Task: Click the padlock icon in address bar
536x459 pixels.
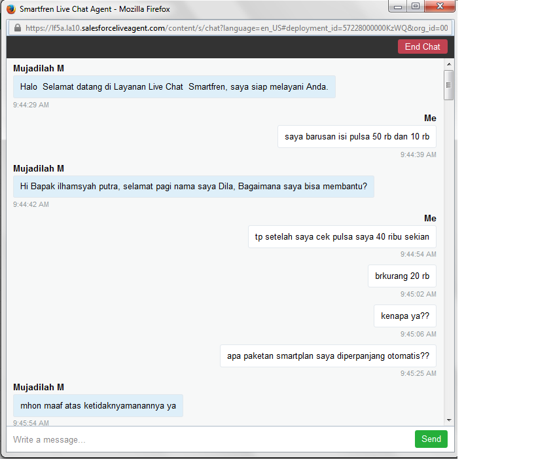Action: coord(18,28)
